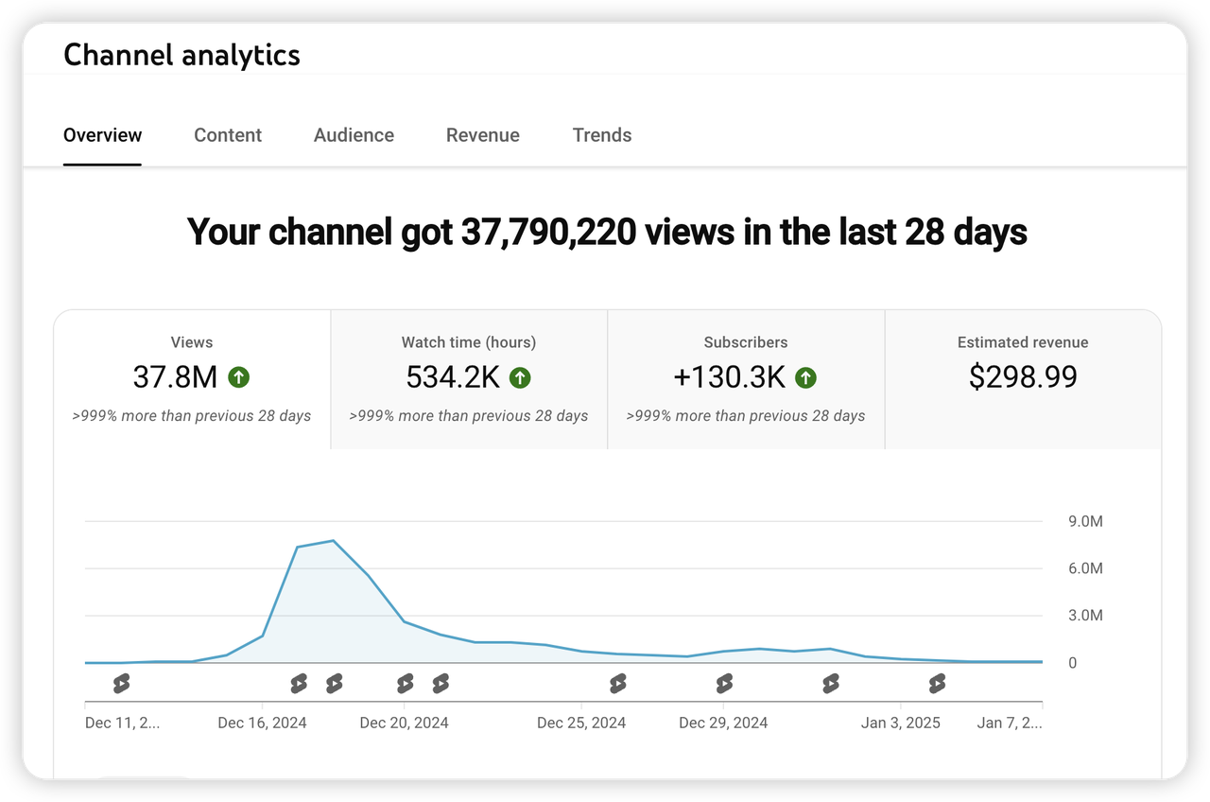
Task: Click the Dec 29, 2024 date label
Action: pyautogui.click(x=723, y=723)
